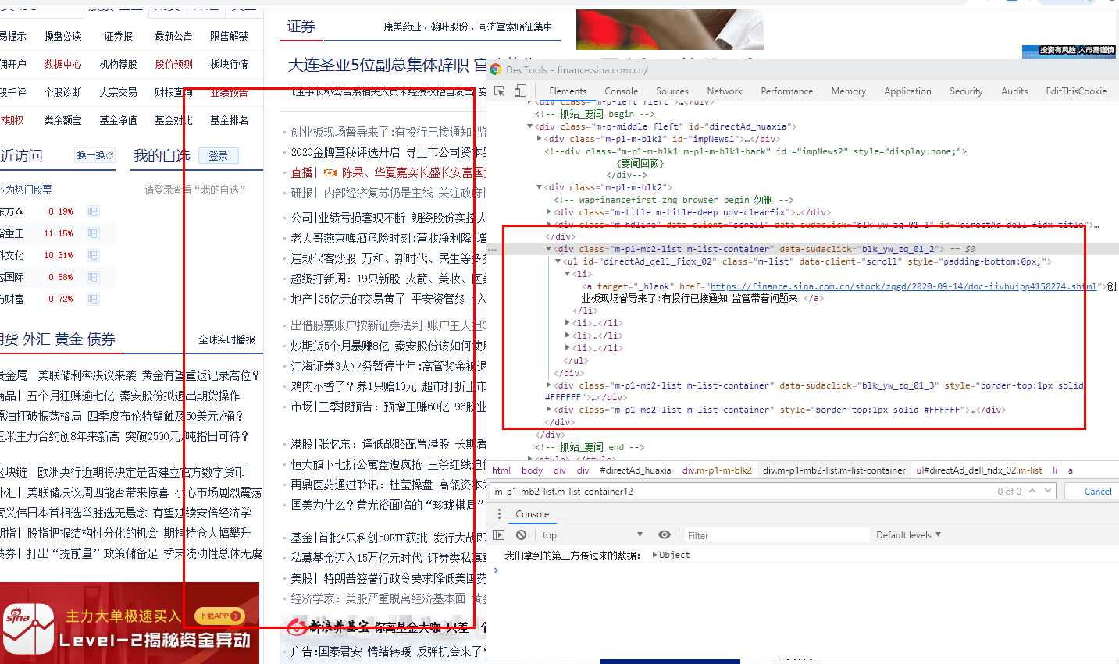Image resolution: width=1119 pixels, height=664 pixels.
Task: Clear the console with the ban icon
Action: point(521,535)
